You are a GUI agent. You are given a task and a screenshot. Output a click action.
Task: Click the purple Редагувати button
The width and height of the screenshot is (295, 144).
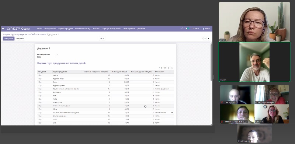(x=8, y=38)
